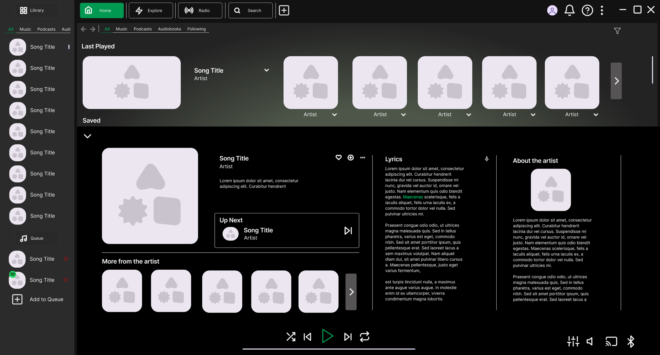Toggle repeat mode
The height and width of the screenshot is (355, 660).
point(364,337)
